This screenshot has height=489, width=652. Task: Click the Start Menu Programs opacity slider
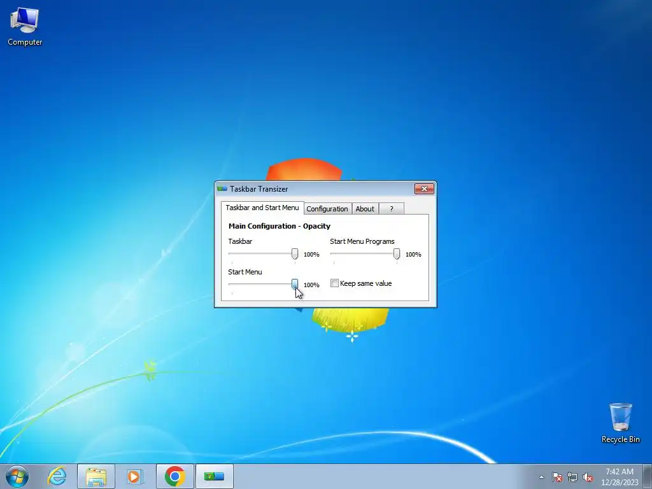pyautogui.click(x=397, y=253)
